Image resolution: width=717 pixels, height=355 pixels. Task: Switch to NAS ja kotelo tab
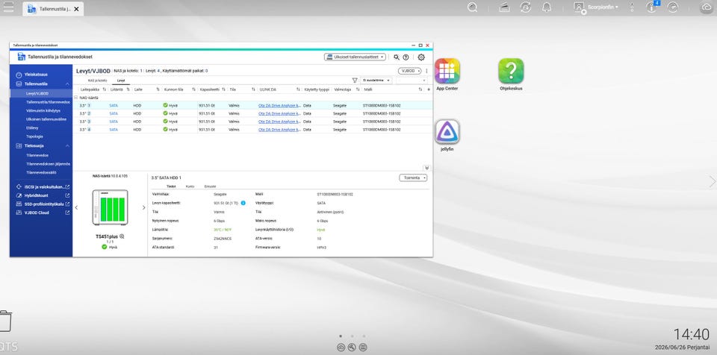point(97,81)
